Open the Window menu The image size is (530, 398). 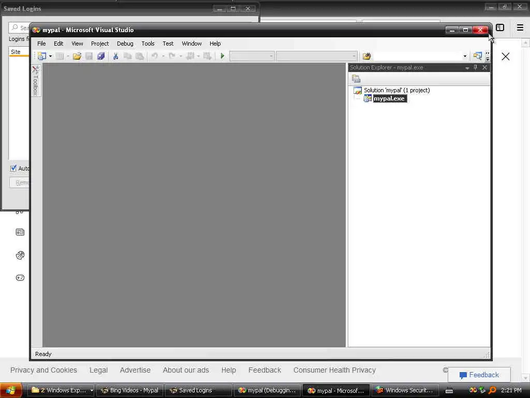(192, 44)
